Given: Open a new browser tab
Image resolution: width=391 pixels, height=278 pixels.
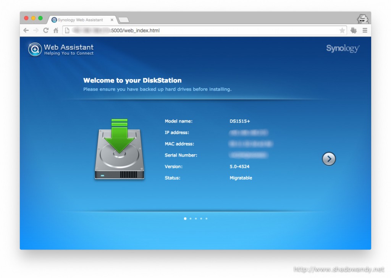Looking at the screenshot, I should coord(124,20).
